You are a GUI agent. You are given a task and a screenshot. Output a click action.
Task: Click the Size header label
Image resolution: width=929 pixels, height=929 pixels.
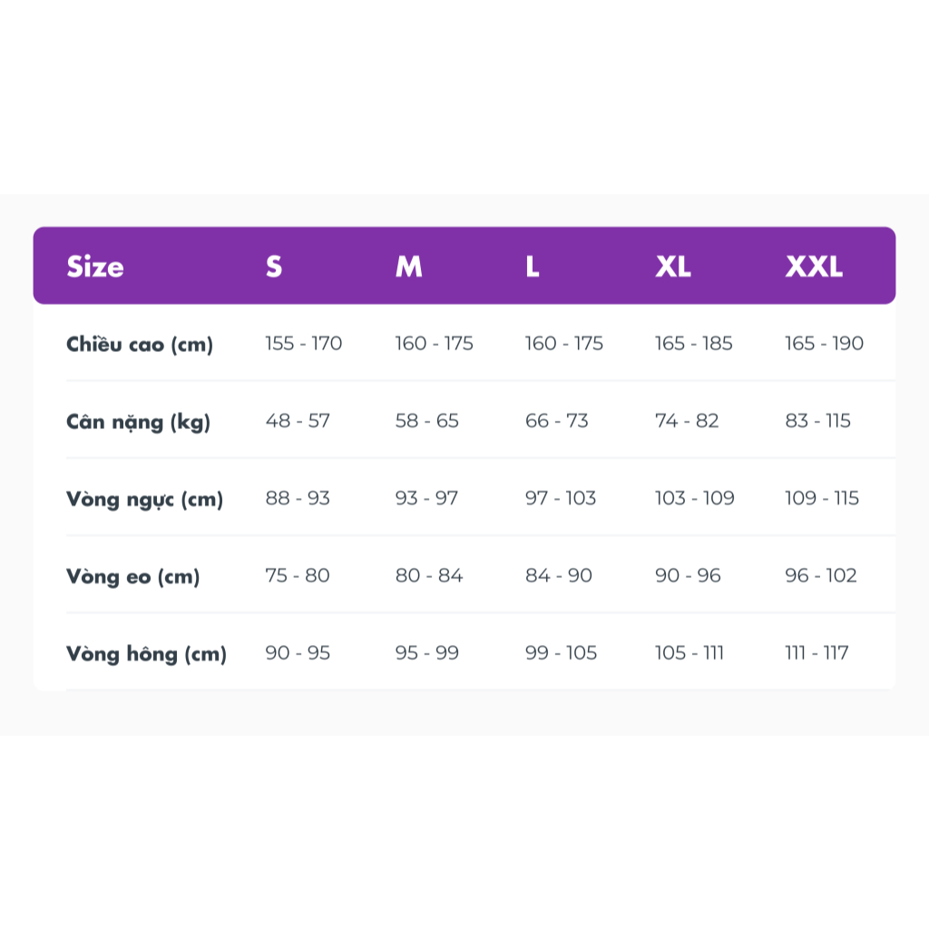(x=94, y=267)
